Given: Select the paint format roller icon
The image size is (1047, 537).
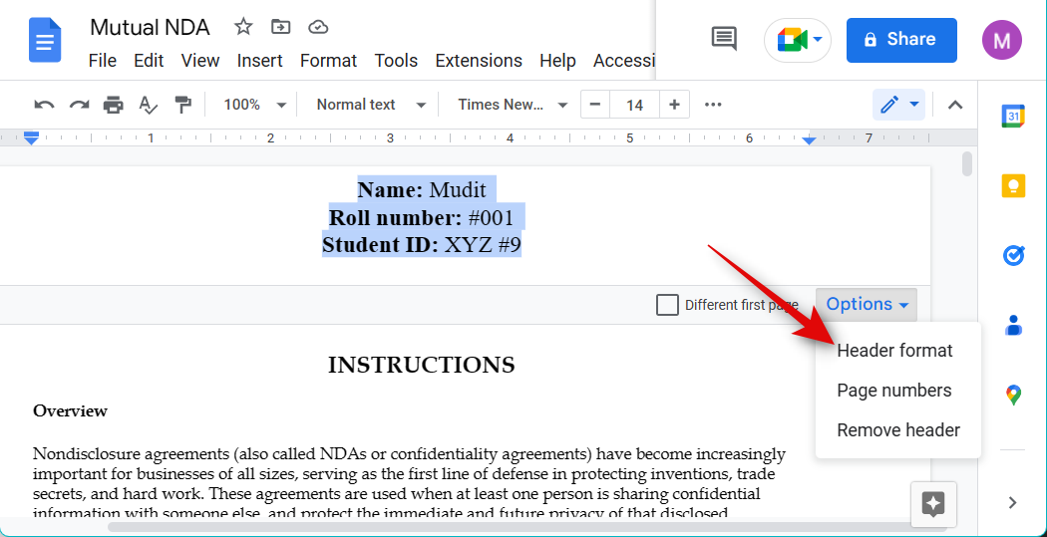Looking at the screenshot, I should [182, 105].
